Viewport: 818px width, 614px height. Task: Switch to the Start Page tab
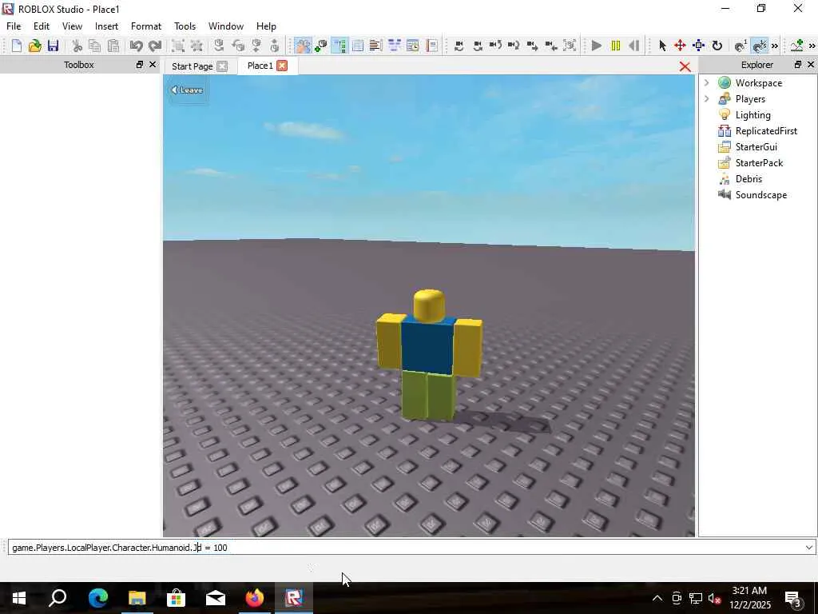[x=192, y=66]
